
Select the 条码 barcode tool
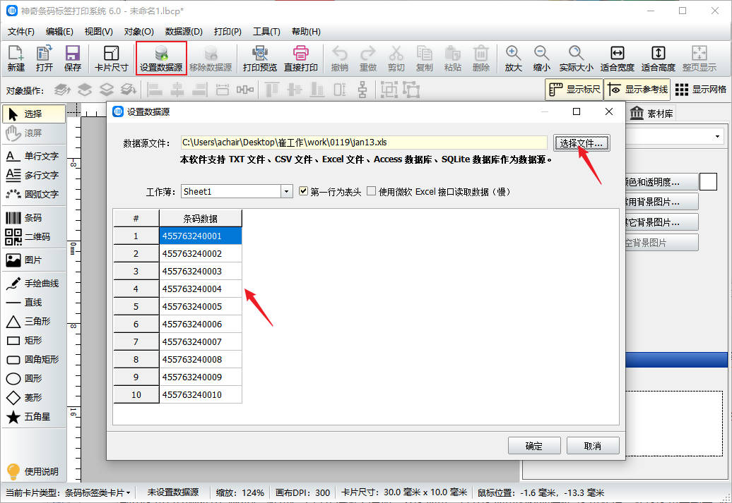(34, 217)
